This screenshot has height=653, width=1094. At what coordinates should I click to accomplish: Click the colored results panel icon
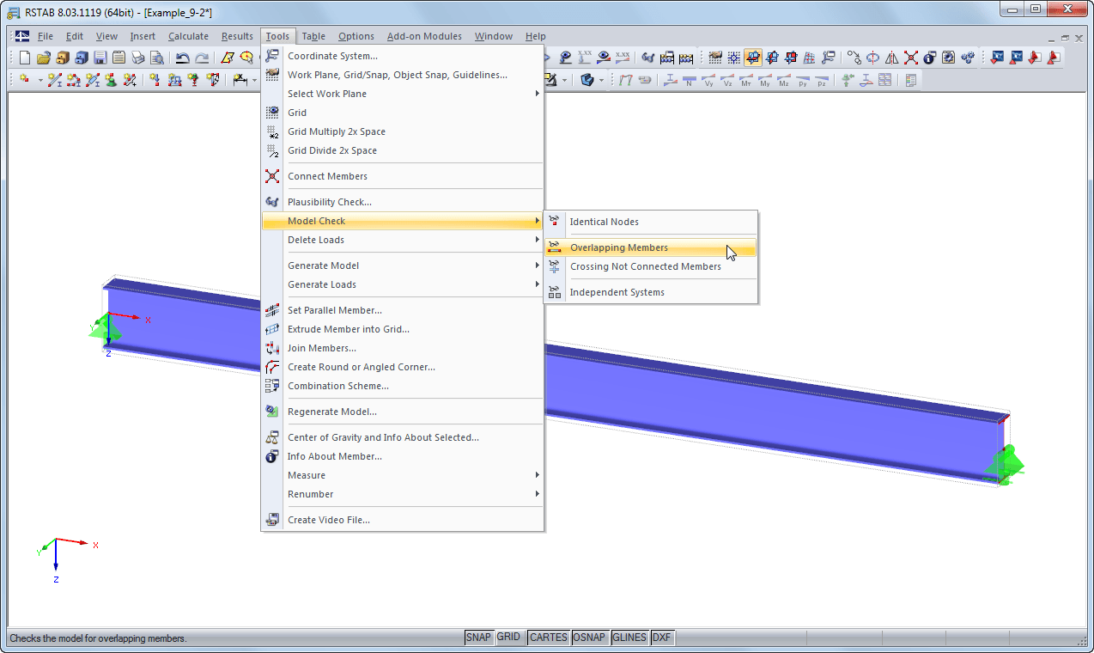click(x=911, y=79)
